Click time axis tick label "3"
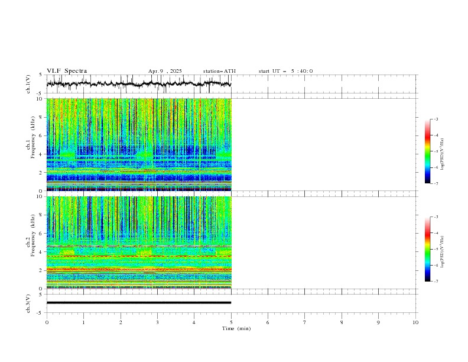The width and height of the screenshot is (468, 362). click(x=157, y=322)
